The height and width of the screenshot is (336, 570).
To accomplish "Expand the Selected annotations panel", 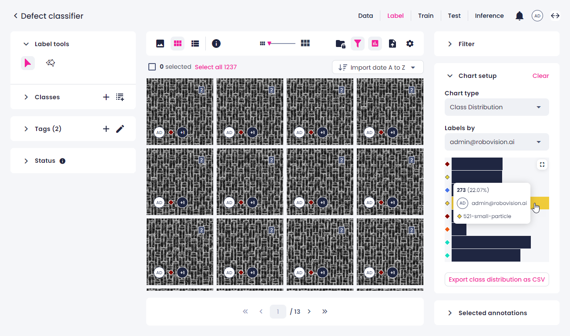I will 450,313.
